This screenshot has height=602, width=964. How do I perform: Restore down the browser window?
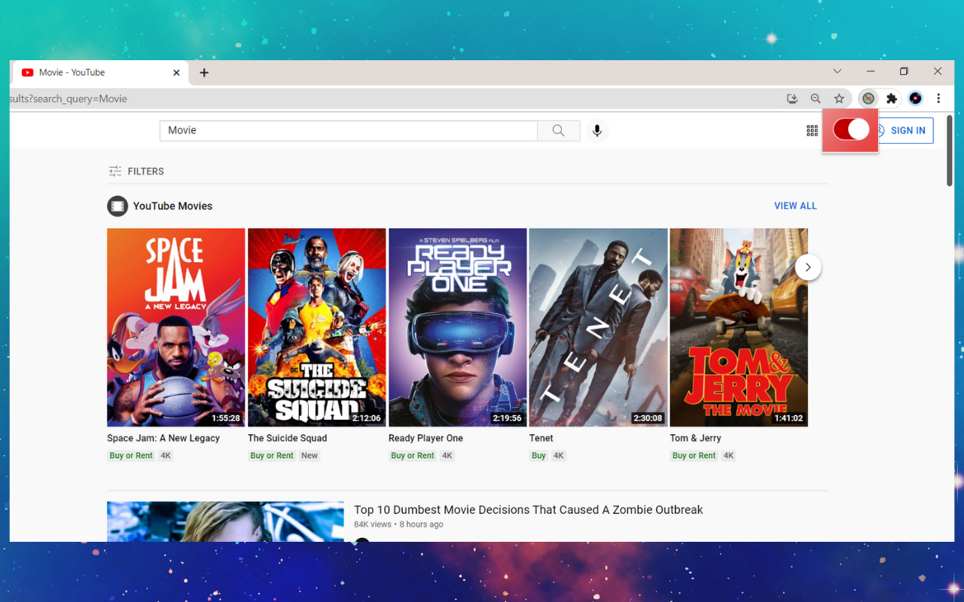click(x=904, y=71)
